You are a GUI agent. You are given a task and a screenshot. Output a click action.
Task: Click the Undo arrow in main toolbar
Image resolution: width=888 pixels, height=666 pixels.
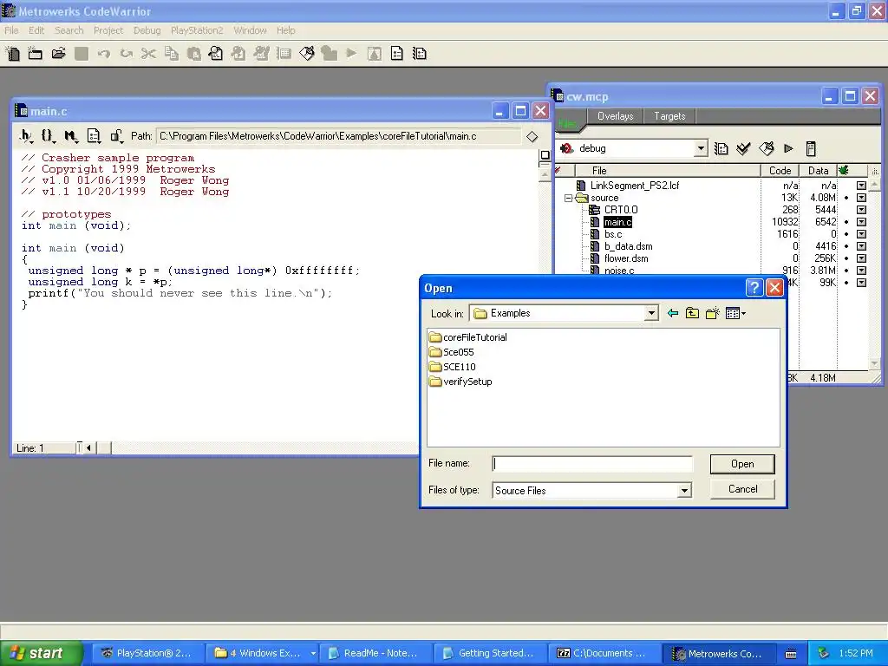pos(104,54)
